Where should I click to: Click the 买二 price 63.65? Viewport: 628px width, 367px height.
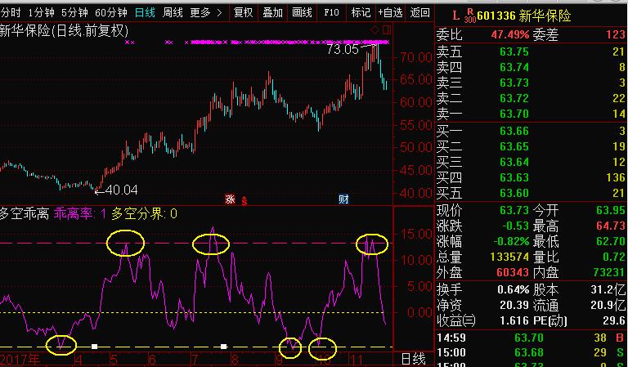click(514, 146)
